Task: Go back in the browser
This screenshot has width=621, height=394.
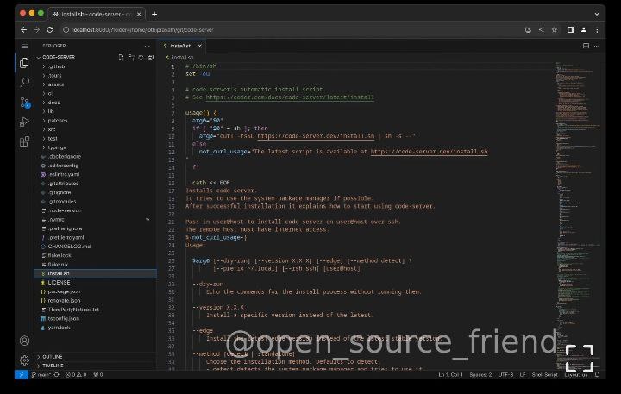Action: coord(24,29)
